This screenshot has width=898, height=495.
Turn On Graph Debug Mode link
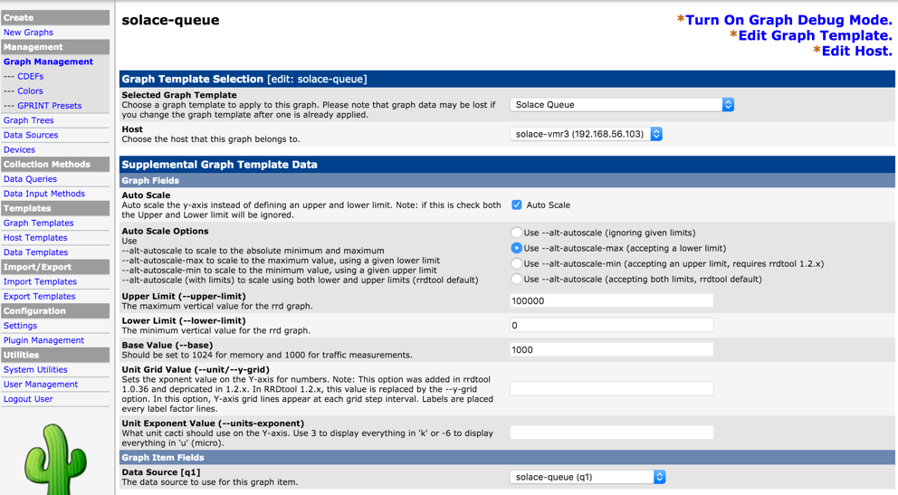pyautogui.click(x=788, y=20)
